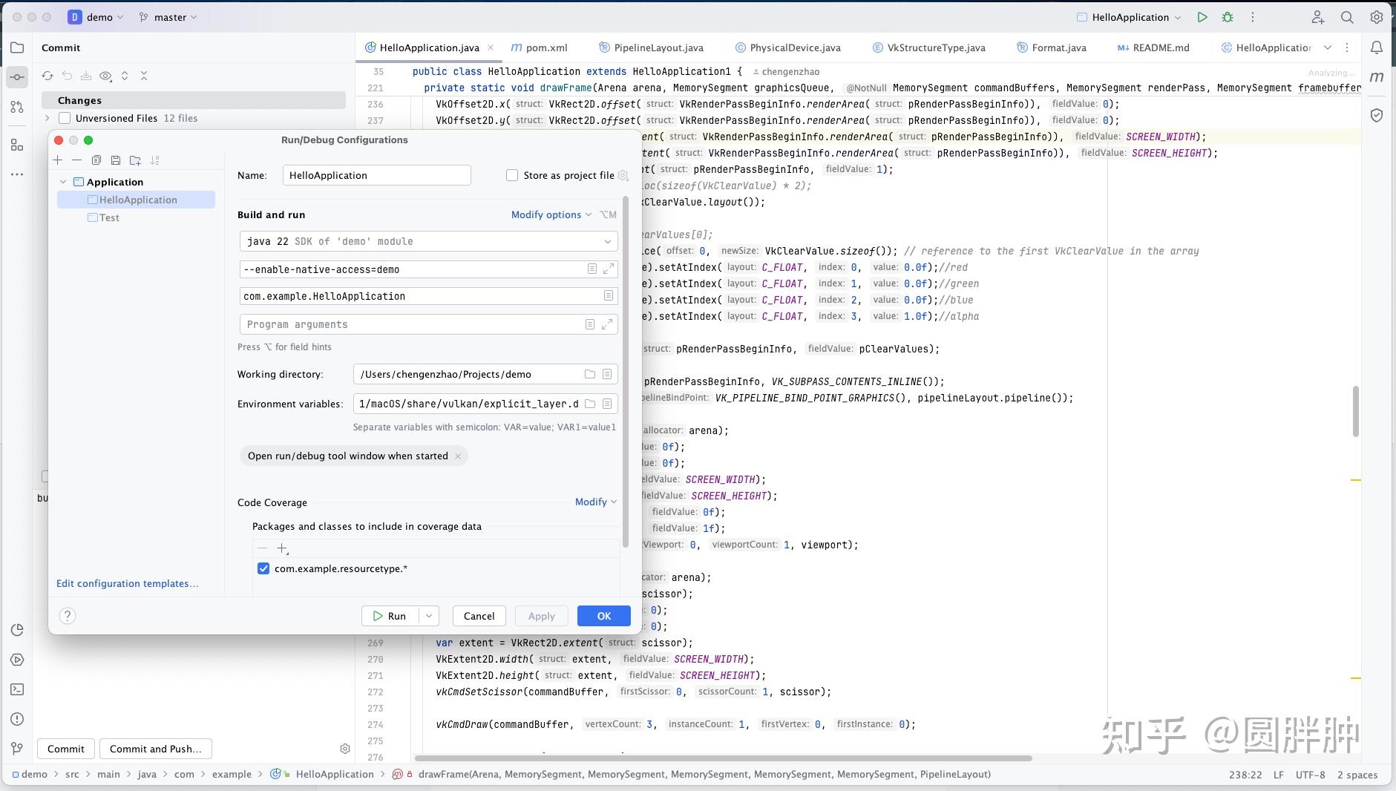Click the Program arguments input field
The width and height of the screenshot is (1396, 791).
coord(412,324)
